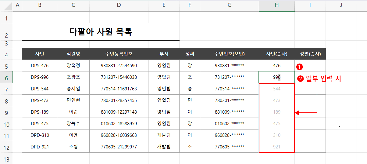
Task: Click the 부서 header cell
Action: (x=164, y=54)
